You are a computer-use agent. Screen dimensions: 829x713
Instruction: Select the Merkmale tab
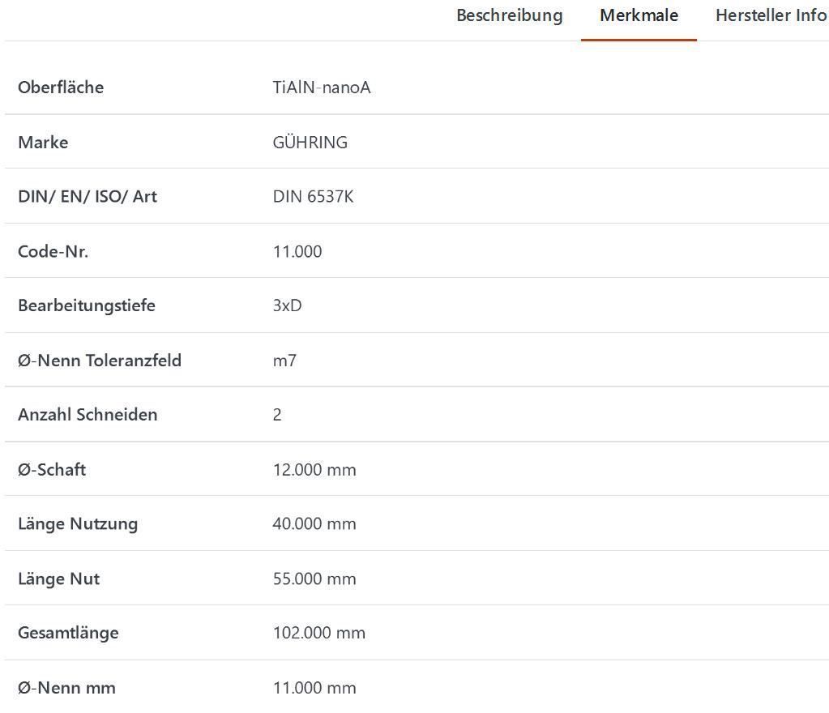639,15
